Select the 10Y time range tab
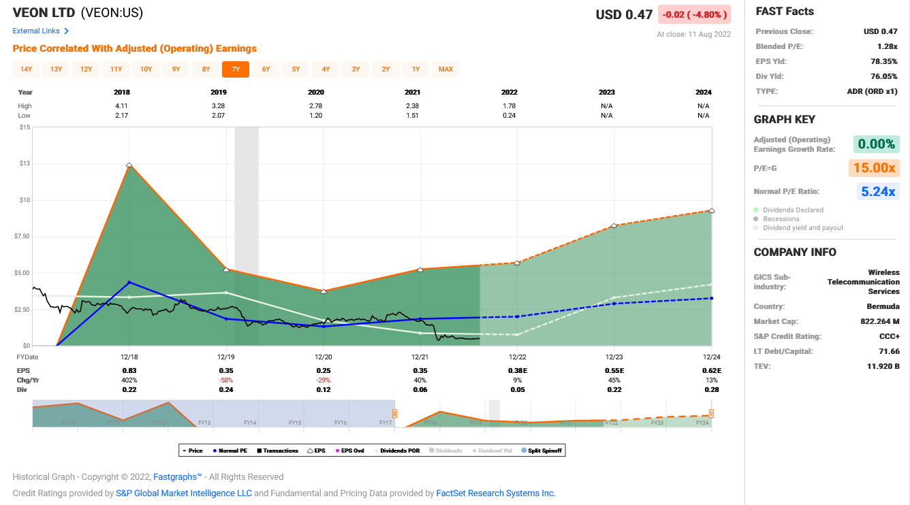The image size is (910, 505). [146, 69]
